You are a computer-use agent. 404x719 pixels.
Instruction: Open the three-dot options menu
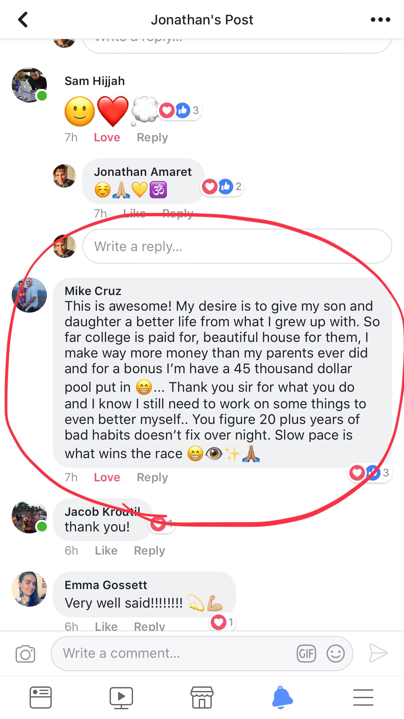(x=380, y=20)
